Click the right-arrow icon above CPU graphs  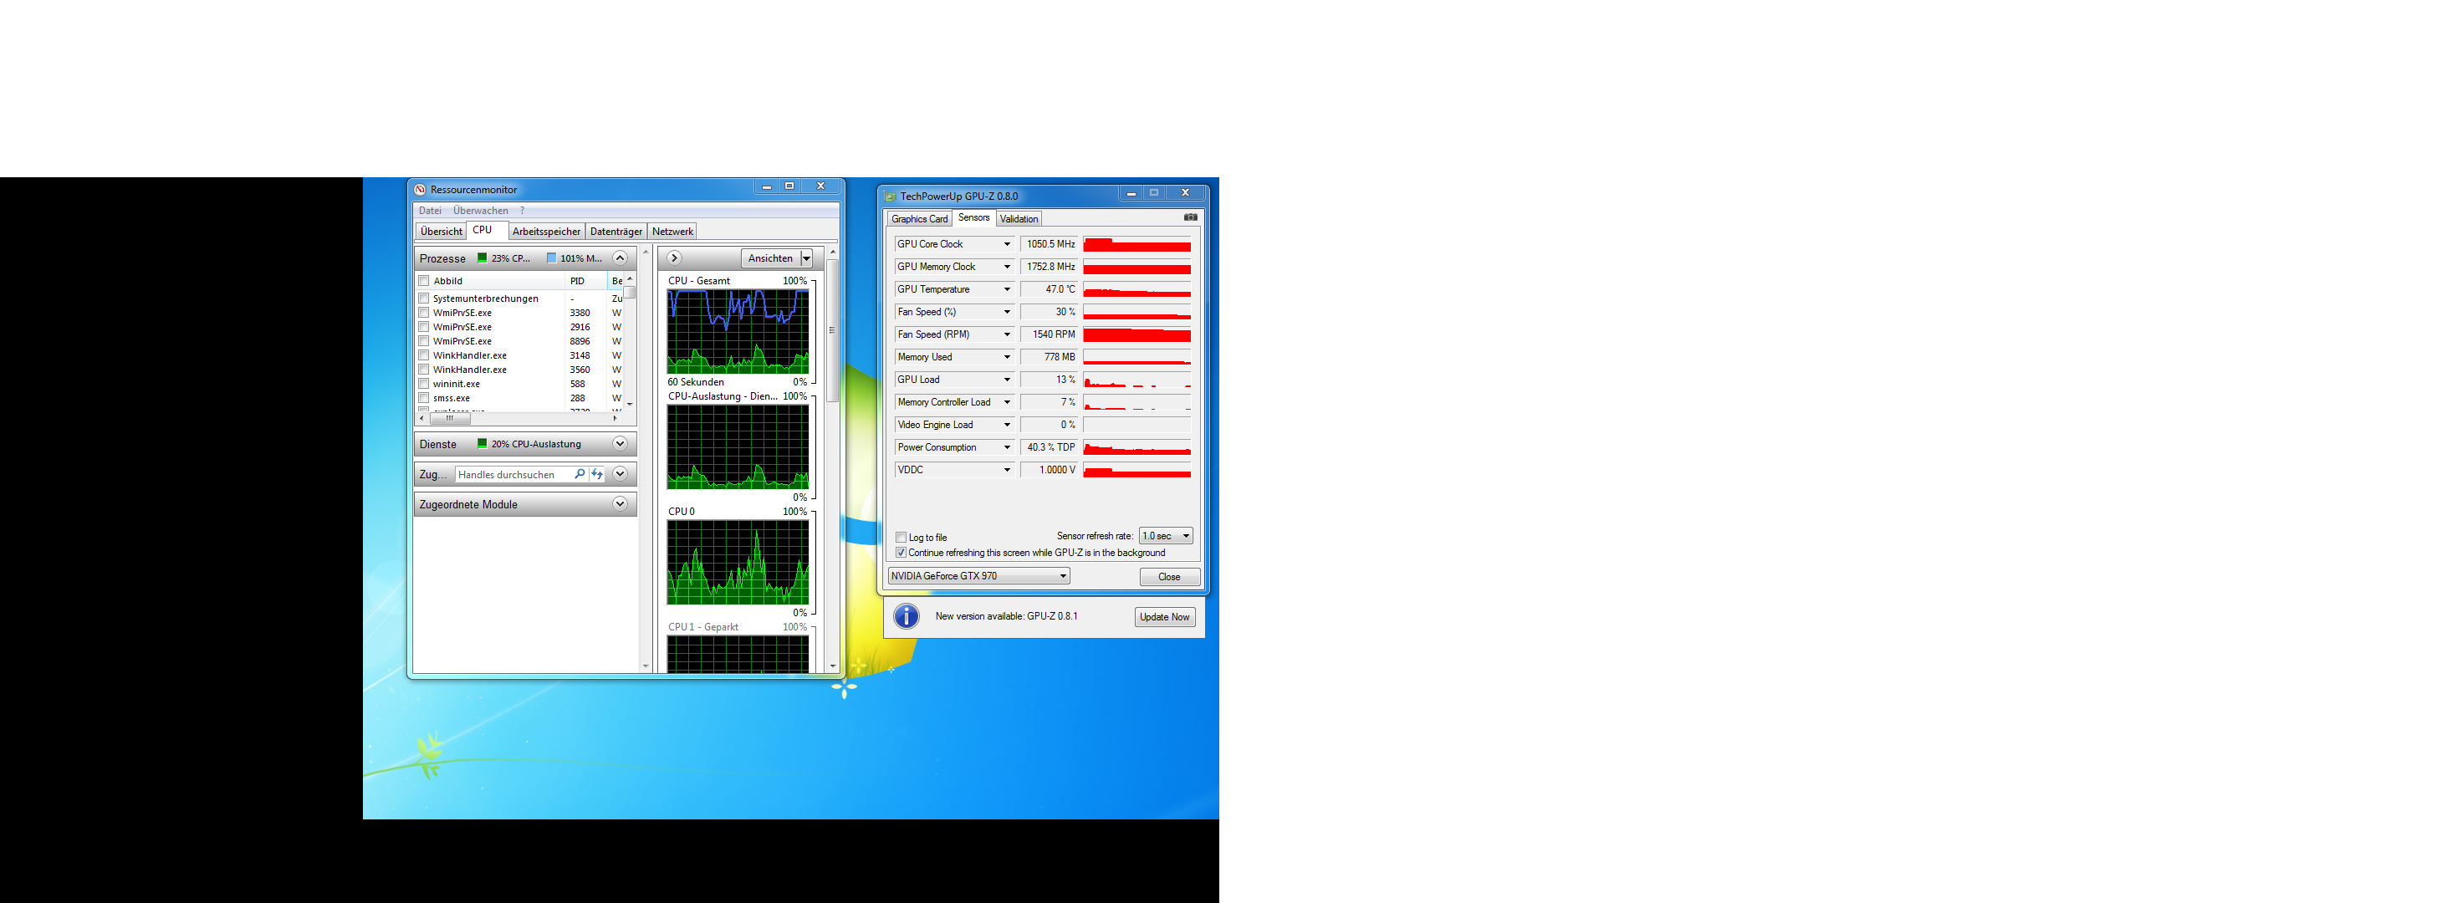point(674,258)
